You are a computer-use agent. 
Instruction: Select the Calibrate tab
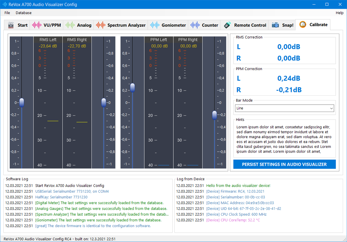coord(313,25)
